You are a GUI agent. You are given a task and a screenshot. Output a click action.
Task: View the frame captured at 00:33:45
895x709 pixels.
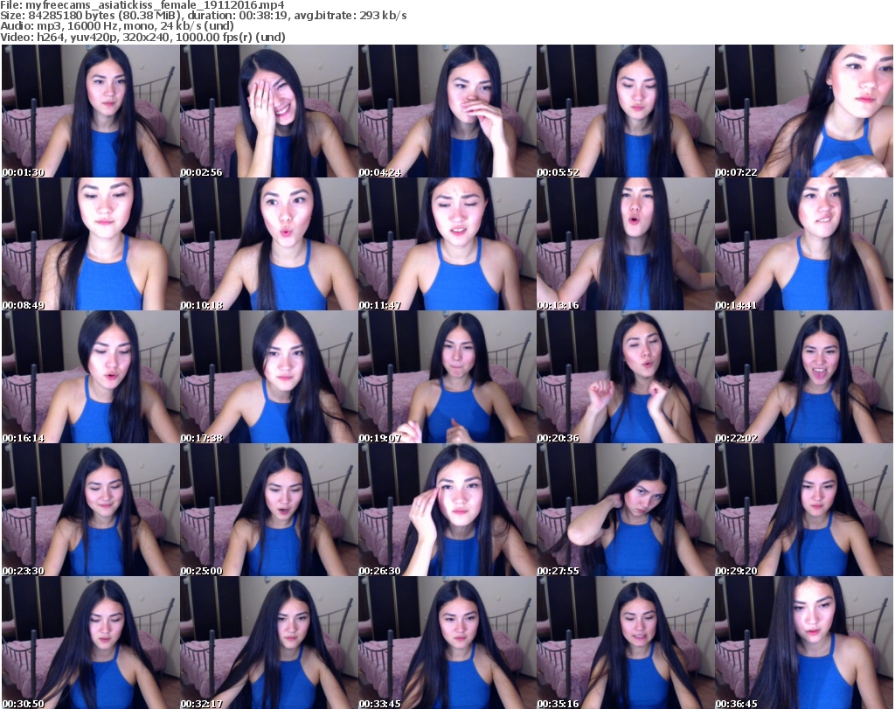pos(447,643)
